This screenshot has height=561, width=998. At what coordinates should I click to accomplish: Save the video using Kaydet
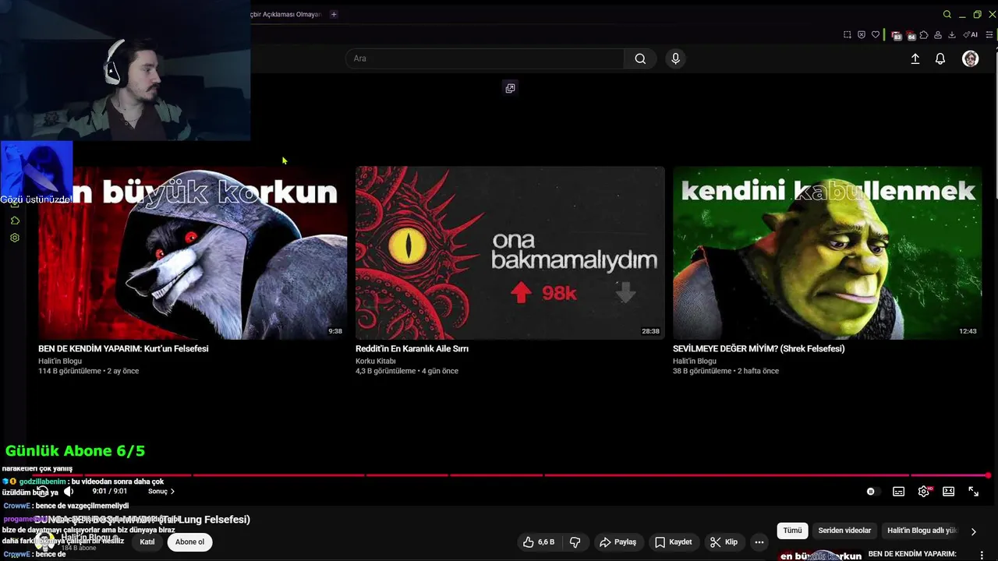pyautogui.click(x=673, y=542)
